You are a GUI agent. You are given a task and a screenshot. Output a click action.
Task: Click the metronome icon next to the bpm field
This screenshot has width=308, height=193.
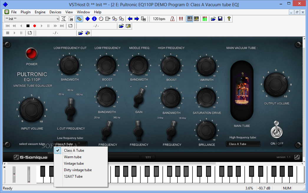point(172,19)
